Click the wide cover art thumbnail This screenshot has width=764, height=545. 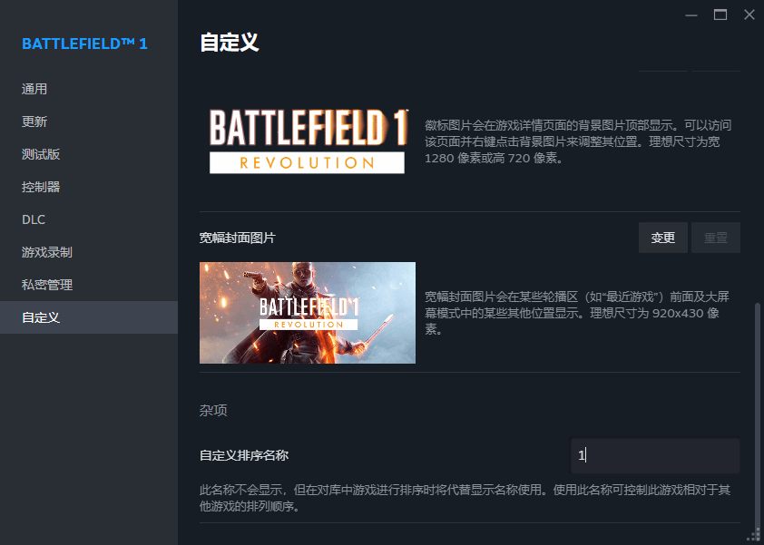point(308,313)
